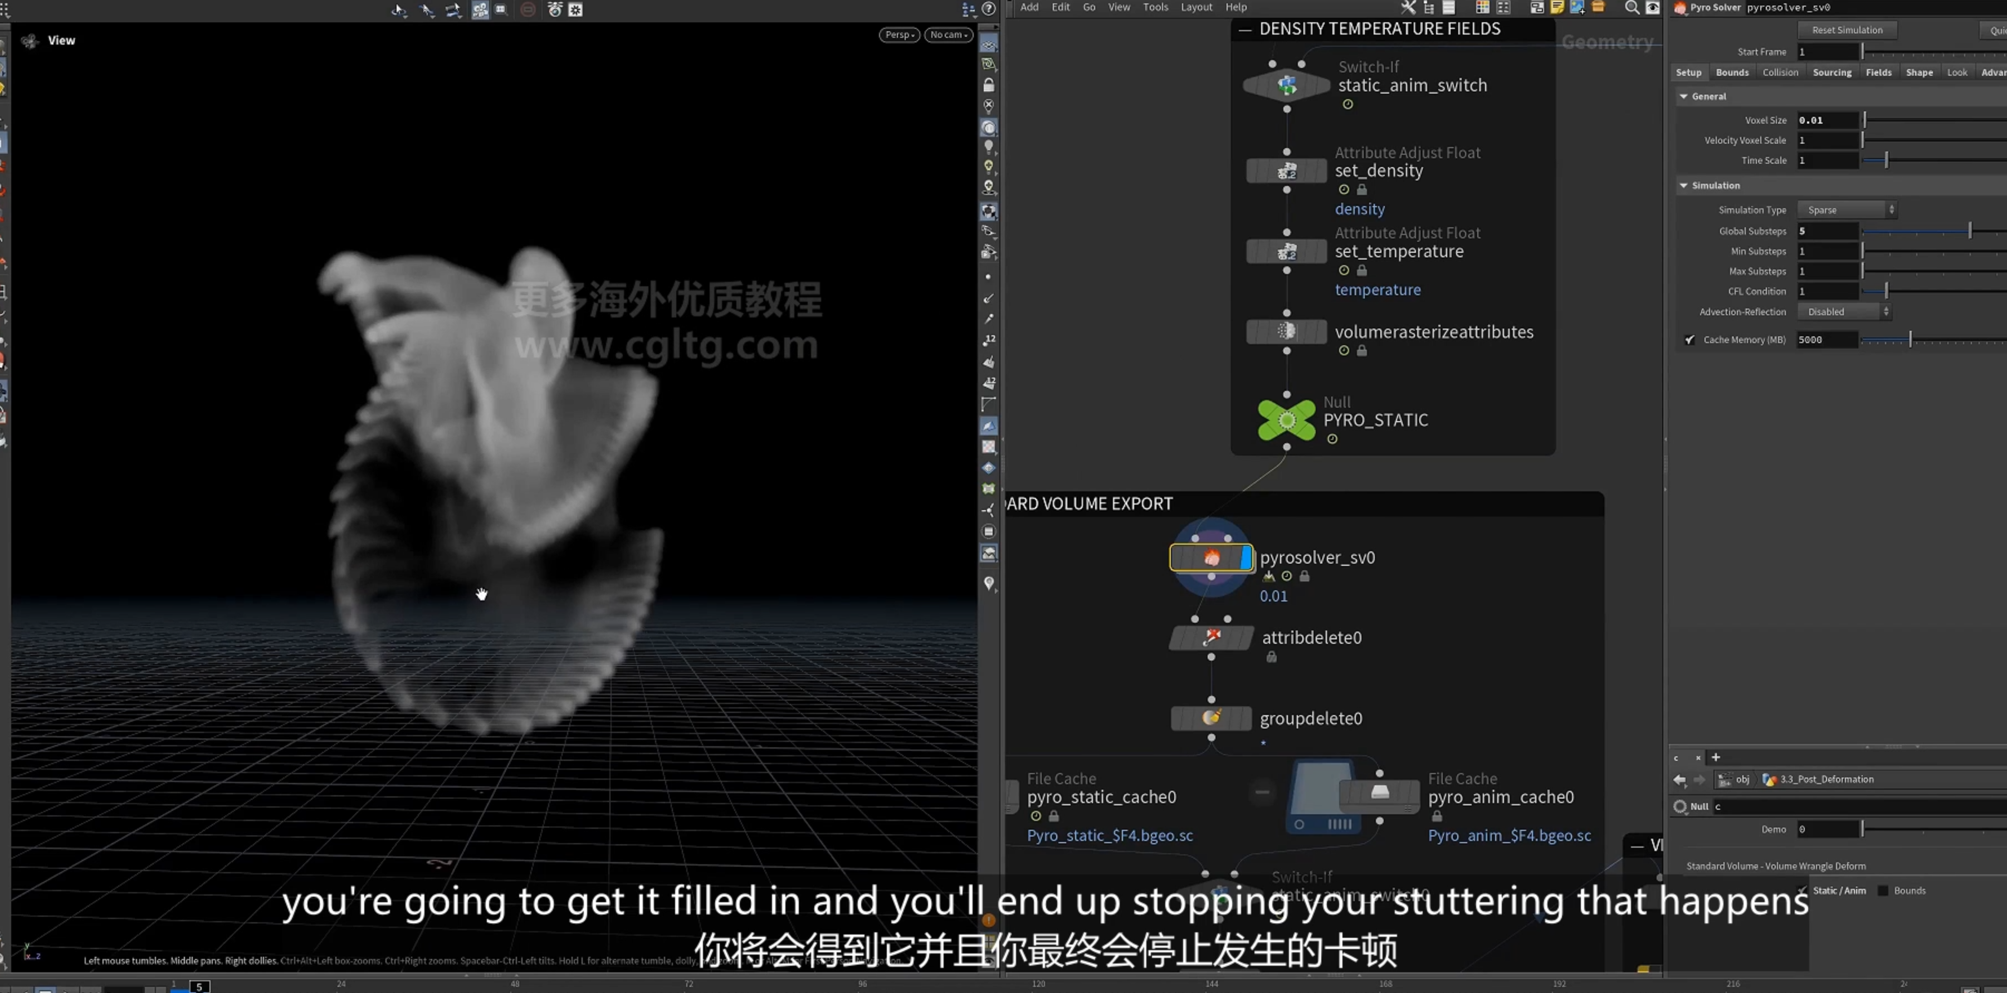
Task: Select the set_temperature node icon
Action: point(1286,252)
